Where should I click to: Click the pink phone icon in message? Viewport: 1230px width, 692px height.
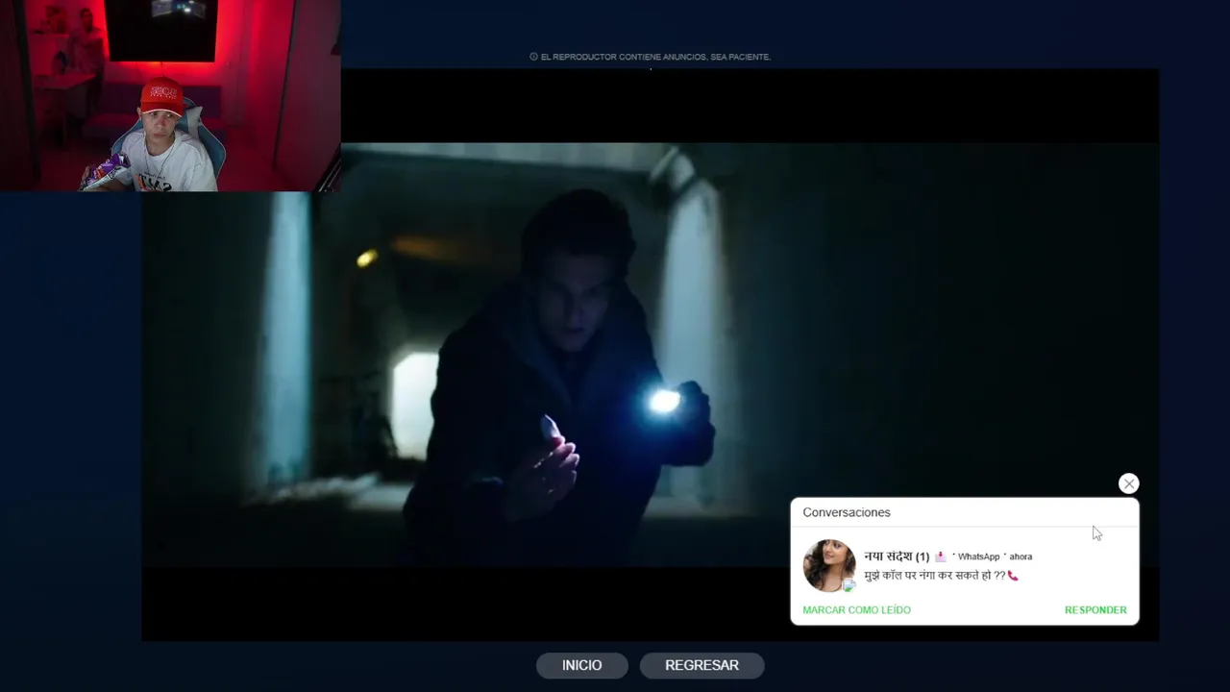(1013, 576)
